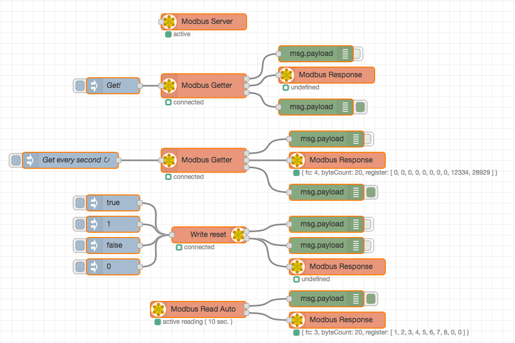The image size is (515, 343).
Task: Enable debug toggle on msg.payload above fc: 4 Response
Action: point(368,139)
